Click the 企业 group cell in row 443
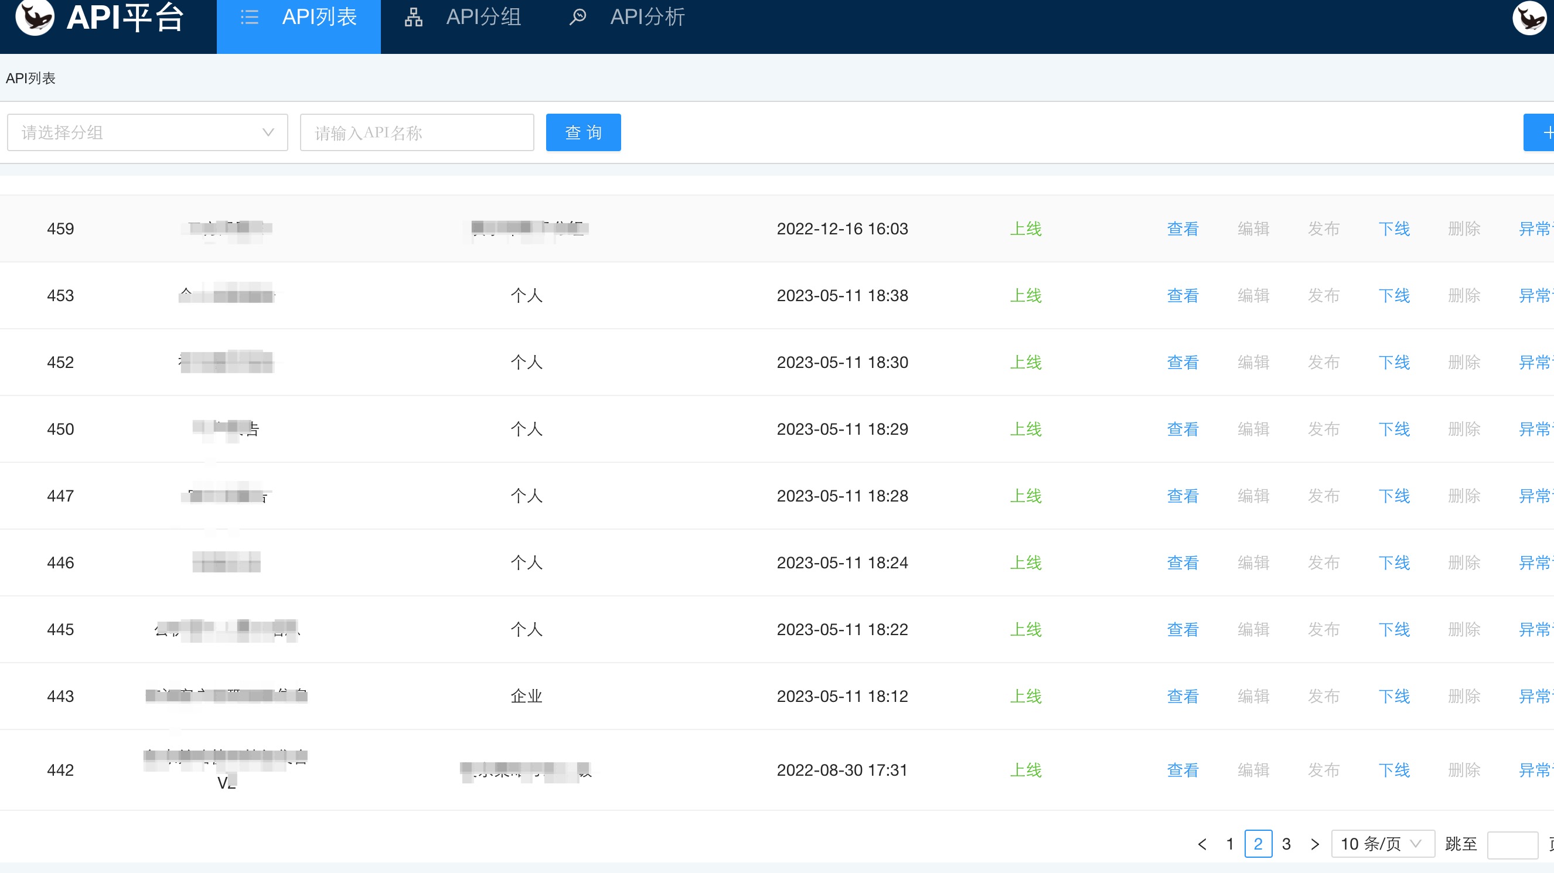 pyautogui.click(x=527, y=696)
